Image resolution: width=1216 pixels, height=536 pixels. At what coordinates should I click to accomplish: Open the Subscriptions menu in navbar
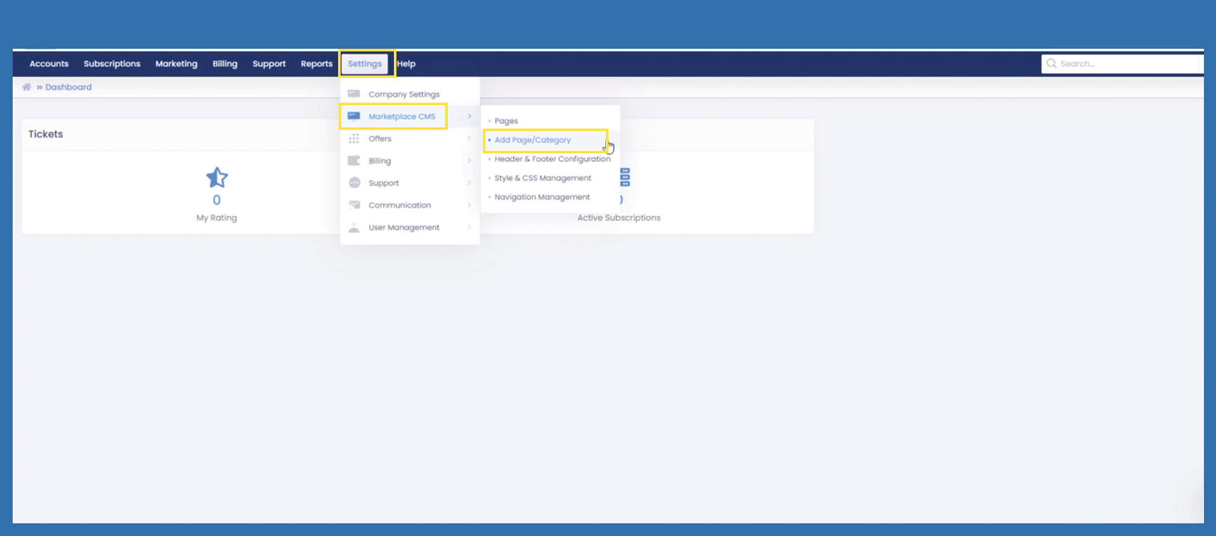click(112, 64)
